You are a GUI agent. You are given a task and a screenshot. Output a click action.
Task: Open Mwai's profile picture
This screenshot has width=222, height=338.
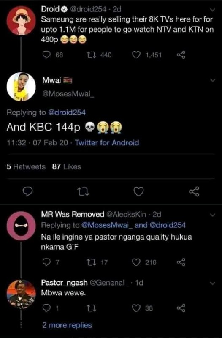coord(21,87)
